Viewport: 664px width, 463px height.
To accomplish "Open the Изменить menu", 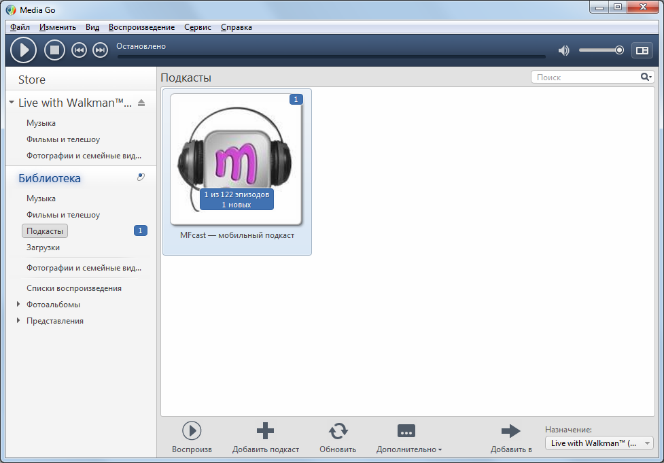I will pos(58,27).
